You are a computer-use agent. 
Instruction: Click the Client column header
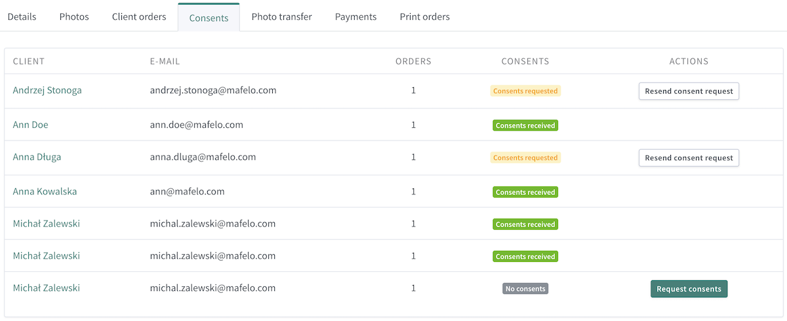click(x=29, y=61)
